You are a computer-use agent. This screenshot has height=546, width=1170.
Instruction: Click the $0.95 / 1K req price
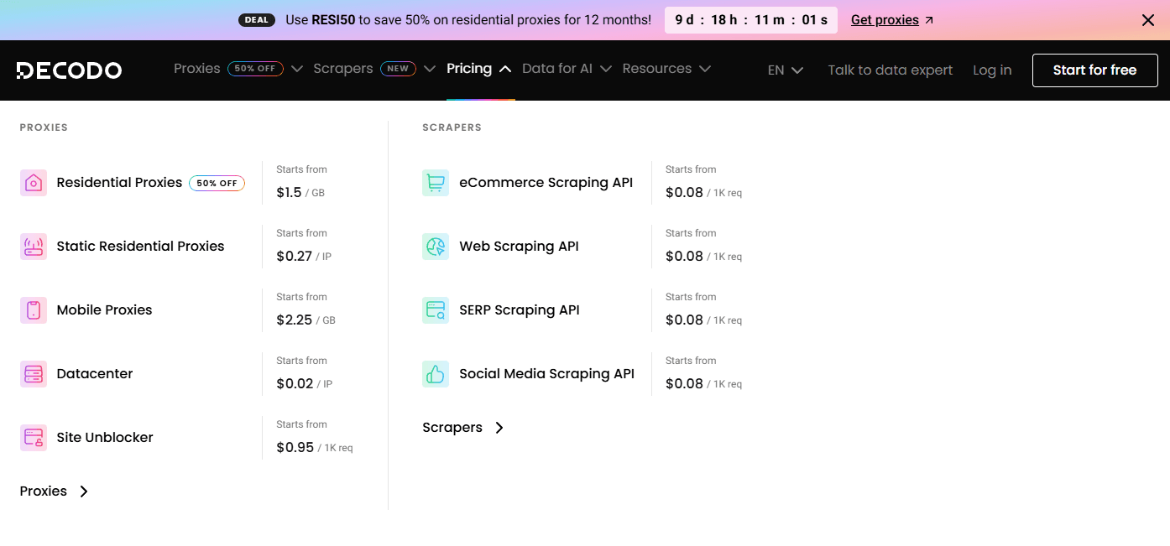(315, 448)
